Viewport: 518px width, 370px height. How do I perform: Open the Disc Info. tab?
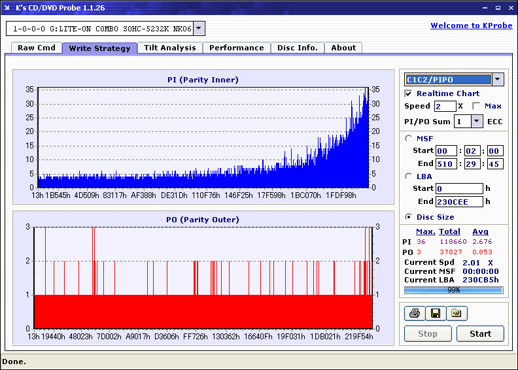pyautogui.click(x=298, y=48)
